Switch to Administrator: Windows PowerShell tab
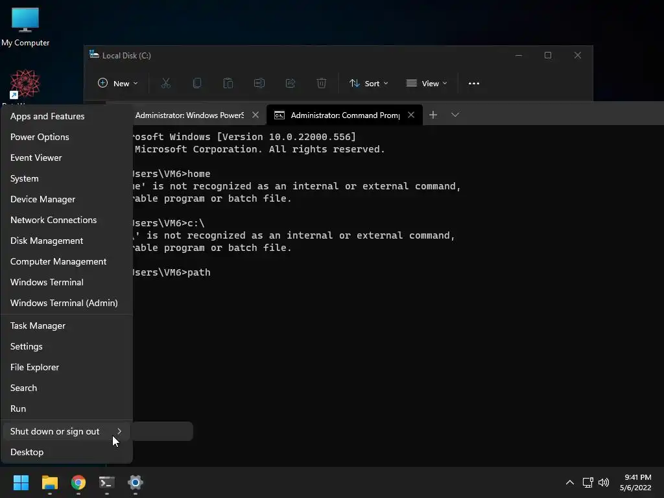The image size is (664, 498). [189, 115]
